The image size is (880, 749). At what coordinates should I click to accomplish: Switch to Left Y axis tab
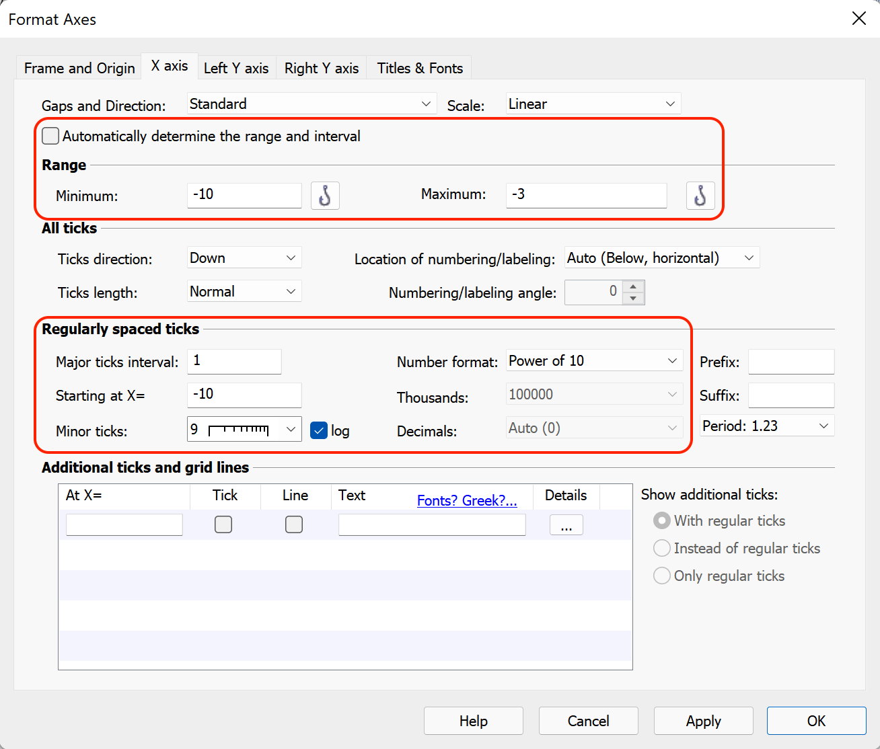point(236,68)
